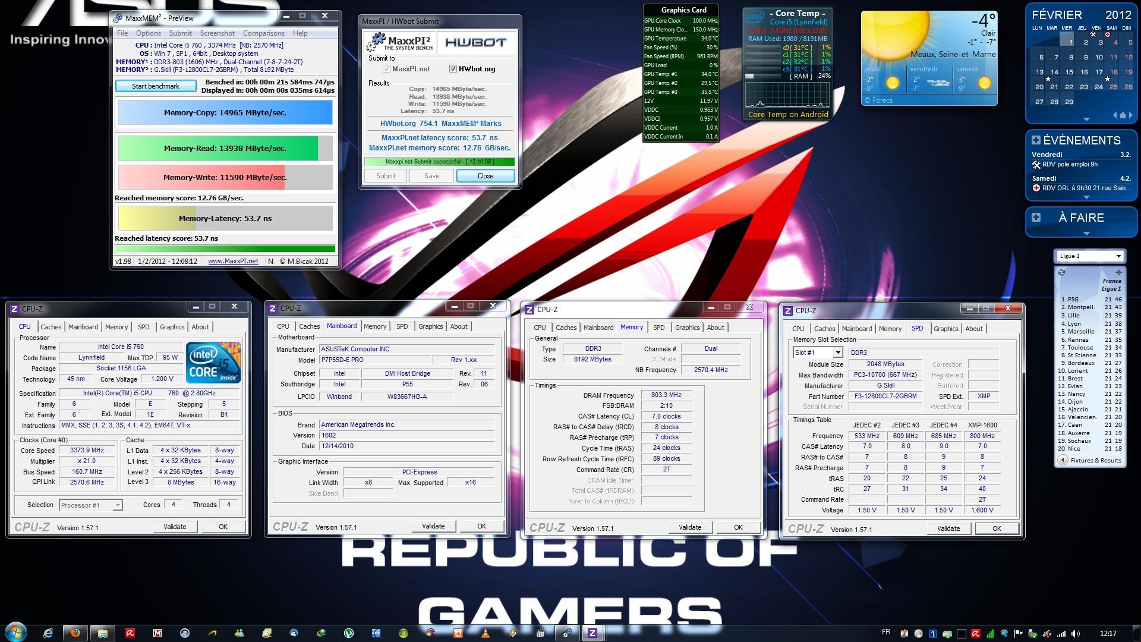Click the taskbar clock showing 12:17
The width and height of the screenshot is (1141, 642).
tap(1108, 634)
